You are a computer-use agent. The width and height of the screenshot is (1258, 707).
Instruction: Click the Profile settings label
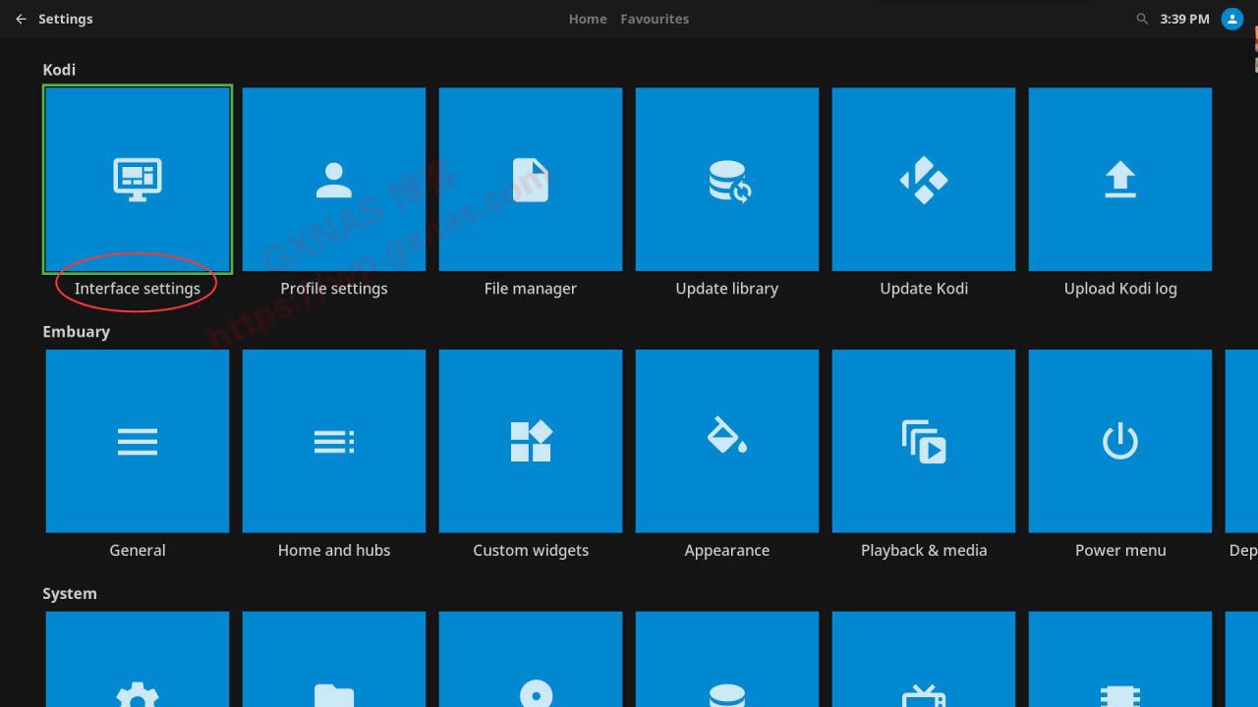pos(334,289)
